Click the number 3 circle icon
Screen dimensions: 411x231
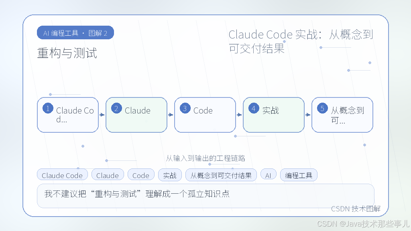[x=185, y=108]
